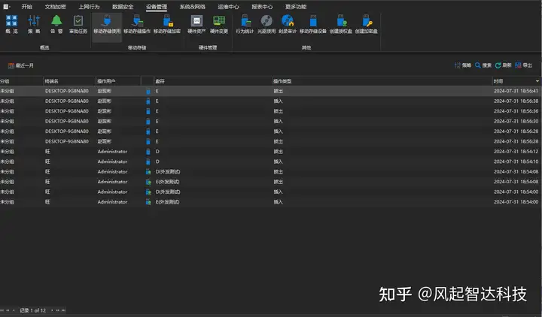542x317 pixels.
Task: Go to the first record with the pager button
Action: 2,310
